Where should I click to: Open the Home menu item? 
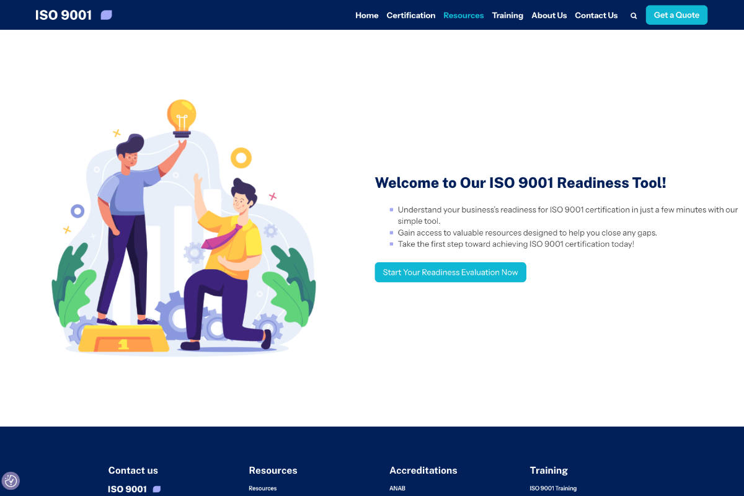tap(366, 15)
